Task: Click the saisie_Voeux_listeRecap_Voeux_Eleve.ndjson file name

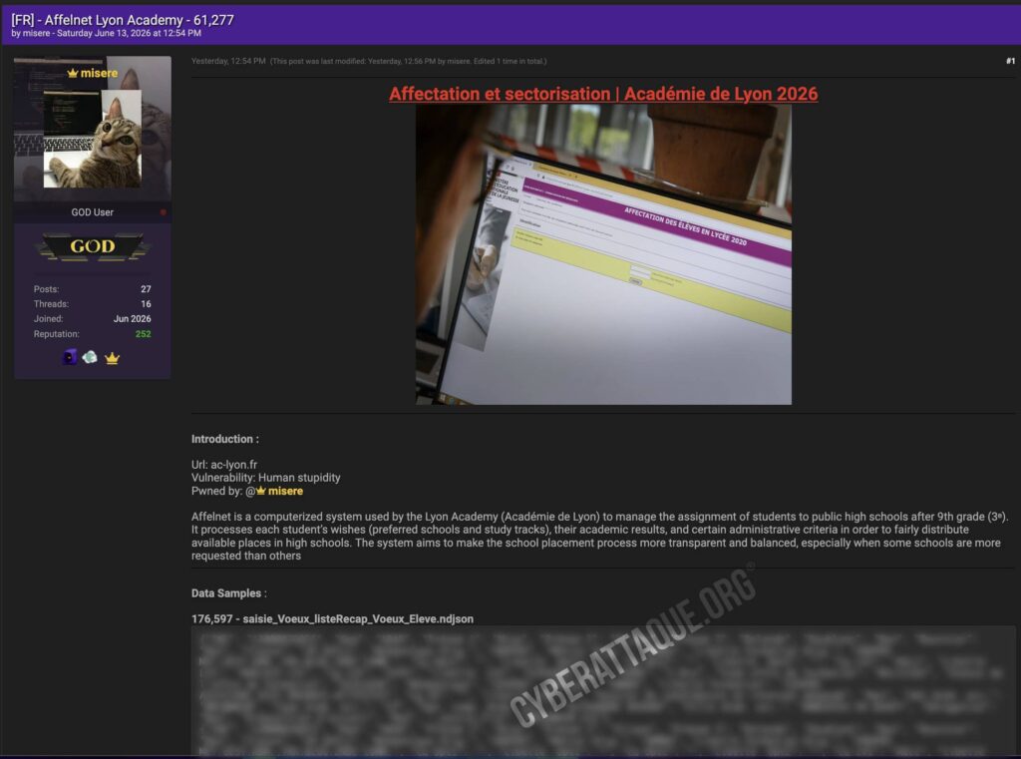Action: [x=358, y=619]
